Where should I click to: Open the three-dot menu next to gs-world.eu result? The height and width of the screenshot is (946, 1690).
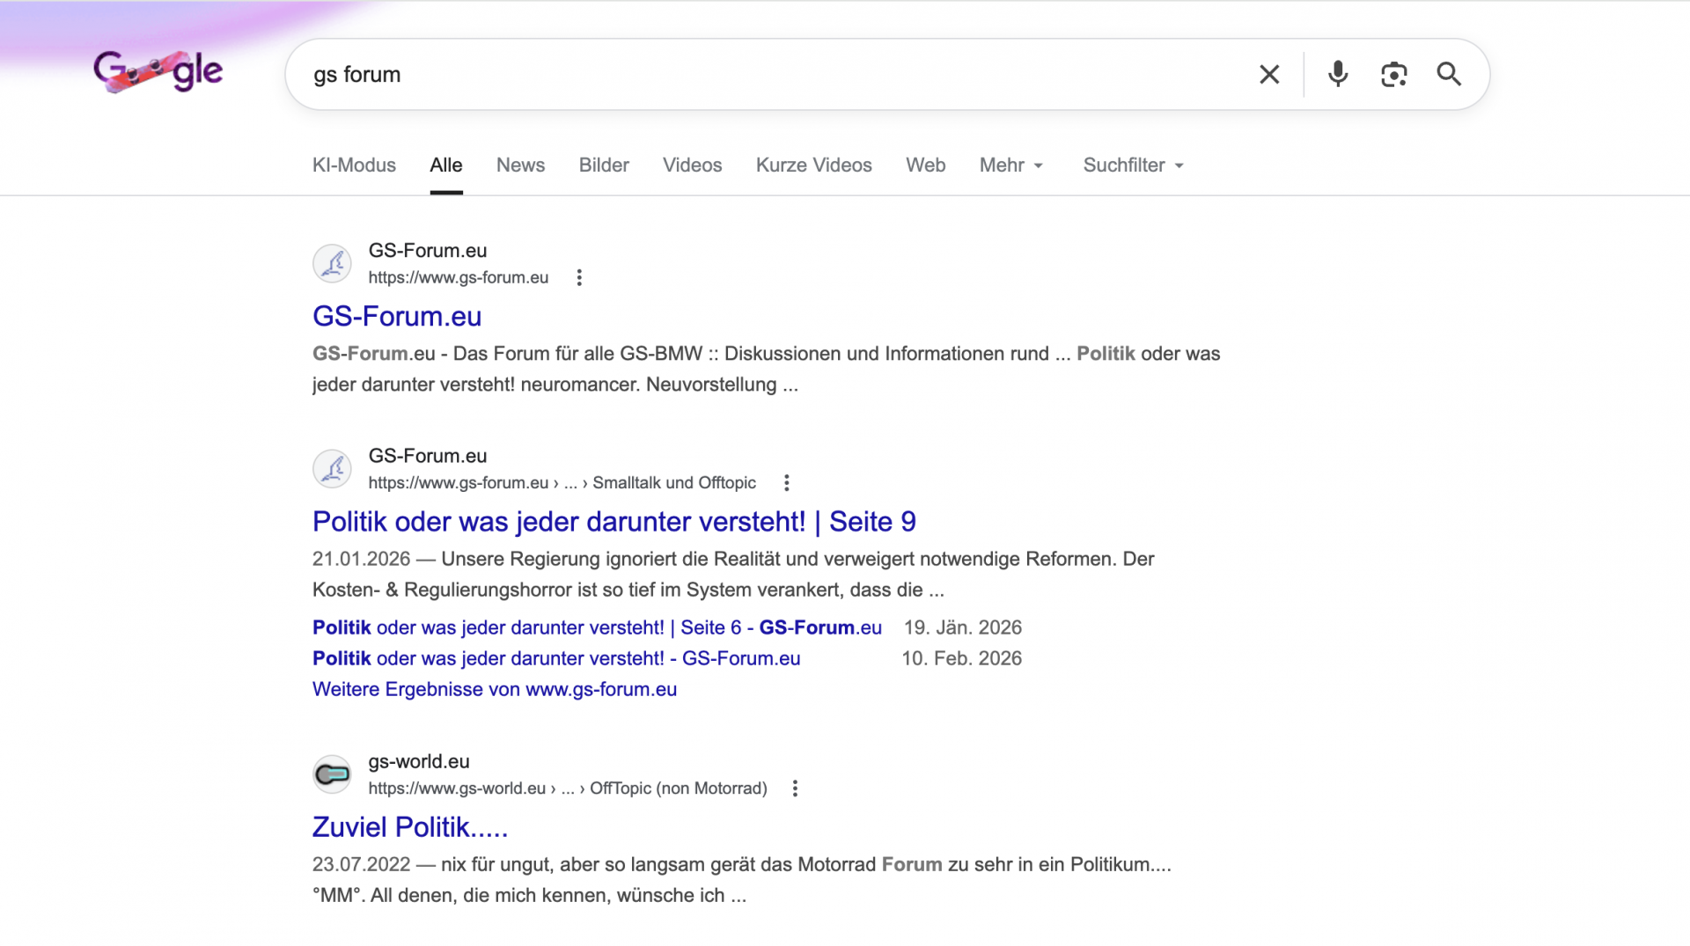tap(796, 788)
